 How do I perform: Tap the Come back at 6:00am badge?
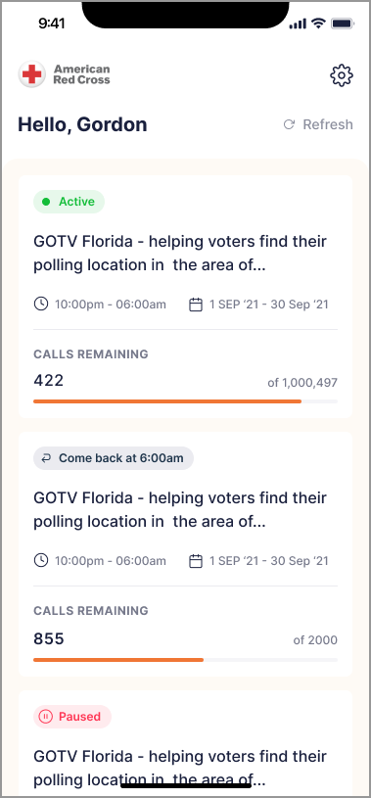pyautogui.click(x=114, y=458)
